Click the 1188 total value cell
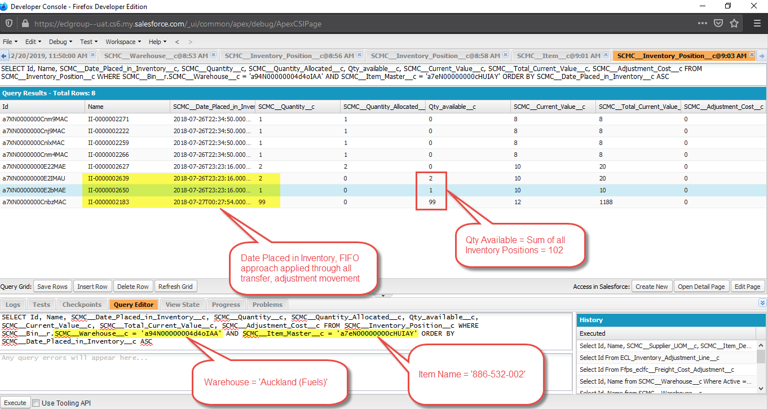Image resolution: width=768 pixels, height=409 pixels. [x=638, y=202]
